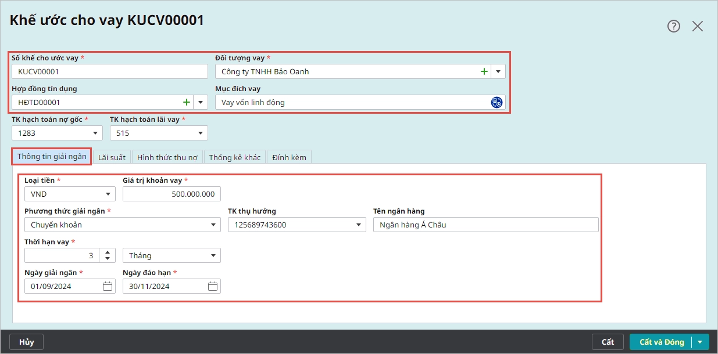The width and height of the screenshot is (718, 354).
Task: Close the Khế ước cho vay dialog
Action: click(x=698, y=26)
